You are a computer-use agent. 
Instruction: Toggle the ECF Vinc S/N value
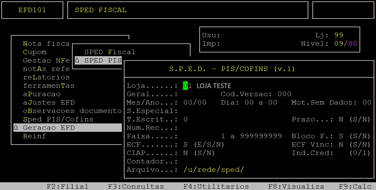[341, 145]
